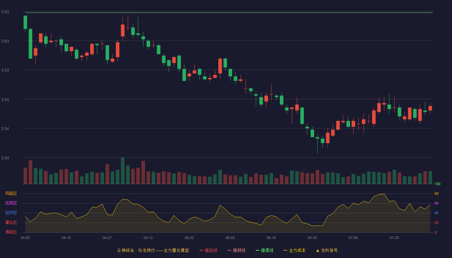This screenshot has height=258, width=452.
Task: Click the 05-22 date label
Action: point(189,238)
